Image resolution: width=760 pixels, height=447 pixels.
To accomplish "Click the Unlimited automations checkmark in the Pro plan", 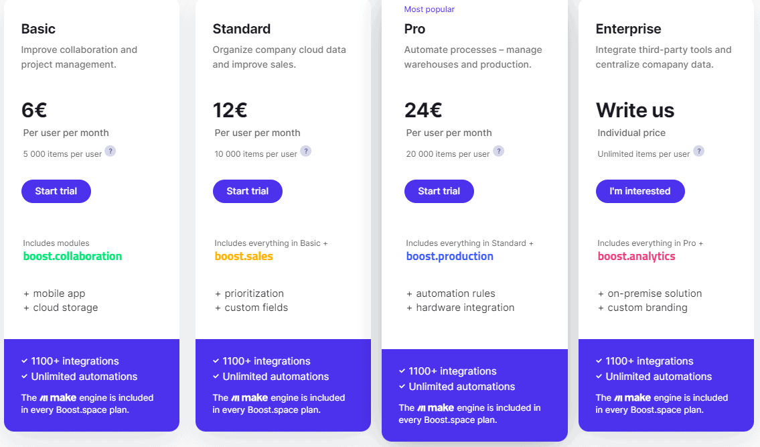I will (x=402, y=386).
